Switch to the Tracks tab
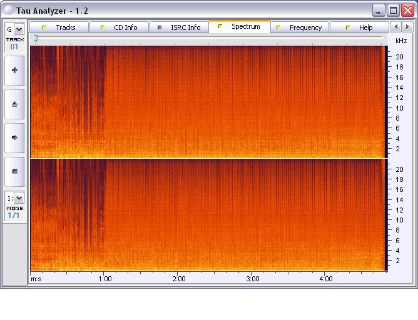This screenshot has height=320, width=418. 59,27
